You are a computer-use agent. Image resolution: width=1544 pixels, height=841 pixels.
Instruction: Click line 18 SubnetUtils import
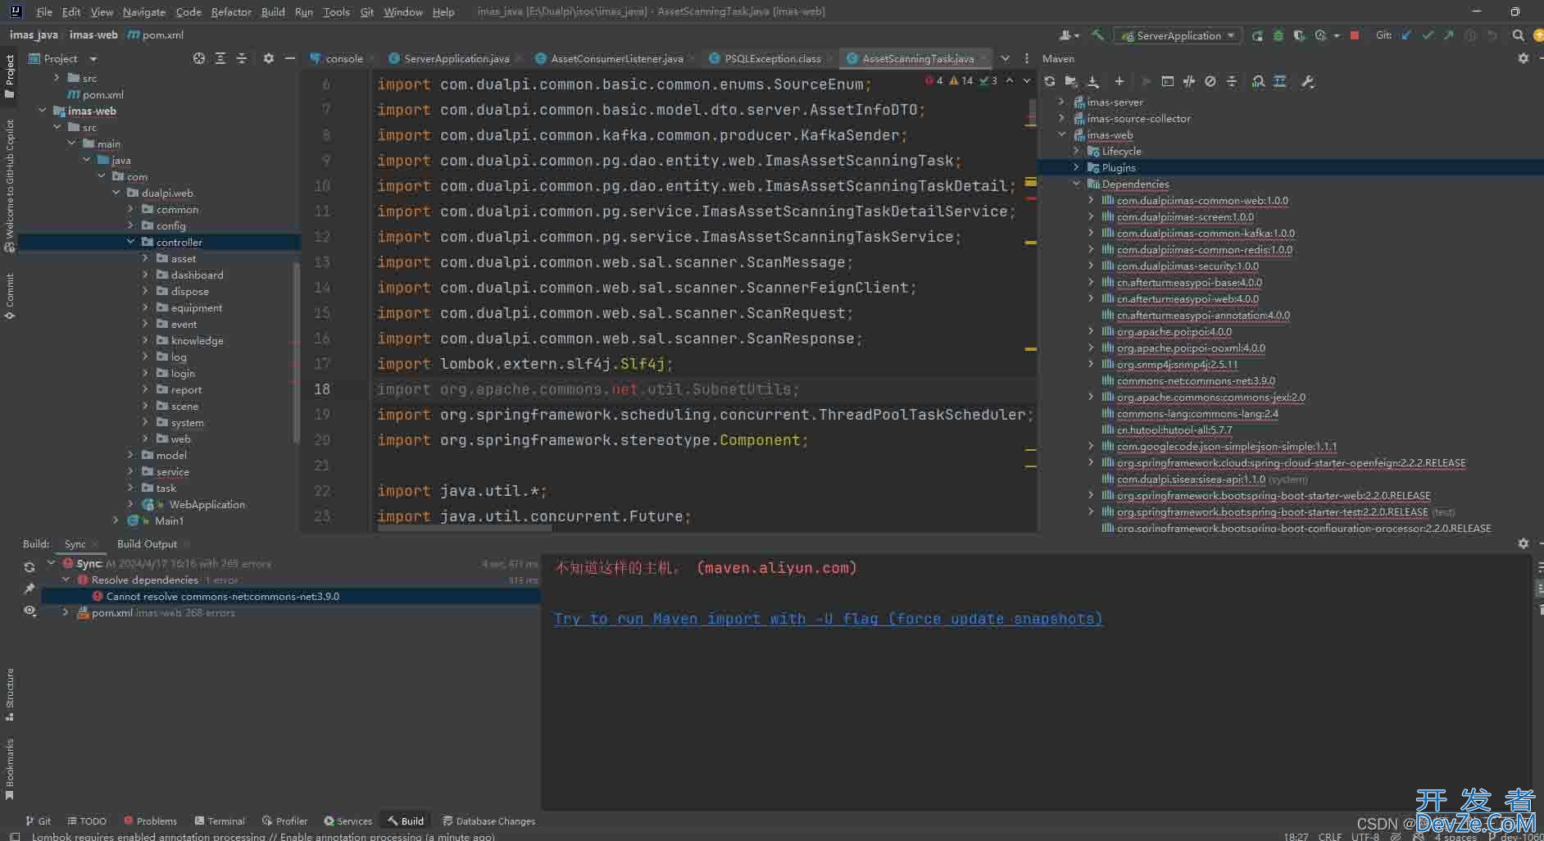pos(588,389)
